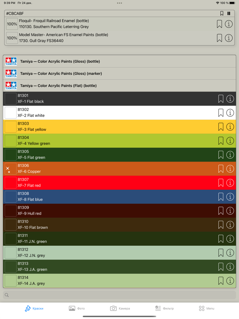239x319 pixels.
Task: Bookmark Floquil Southern Pacific Lettering Grey
Action: click(x=219, y=24)
